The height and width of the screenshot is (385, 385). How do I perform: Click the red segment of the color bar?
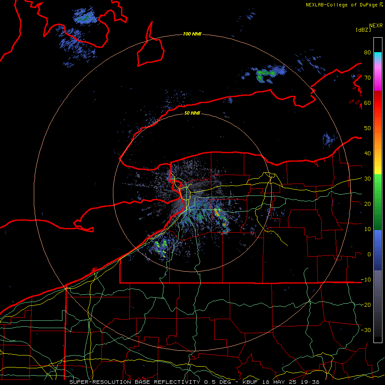click(378, 103)
